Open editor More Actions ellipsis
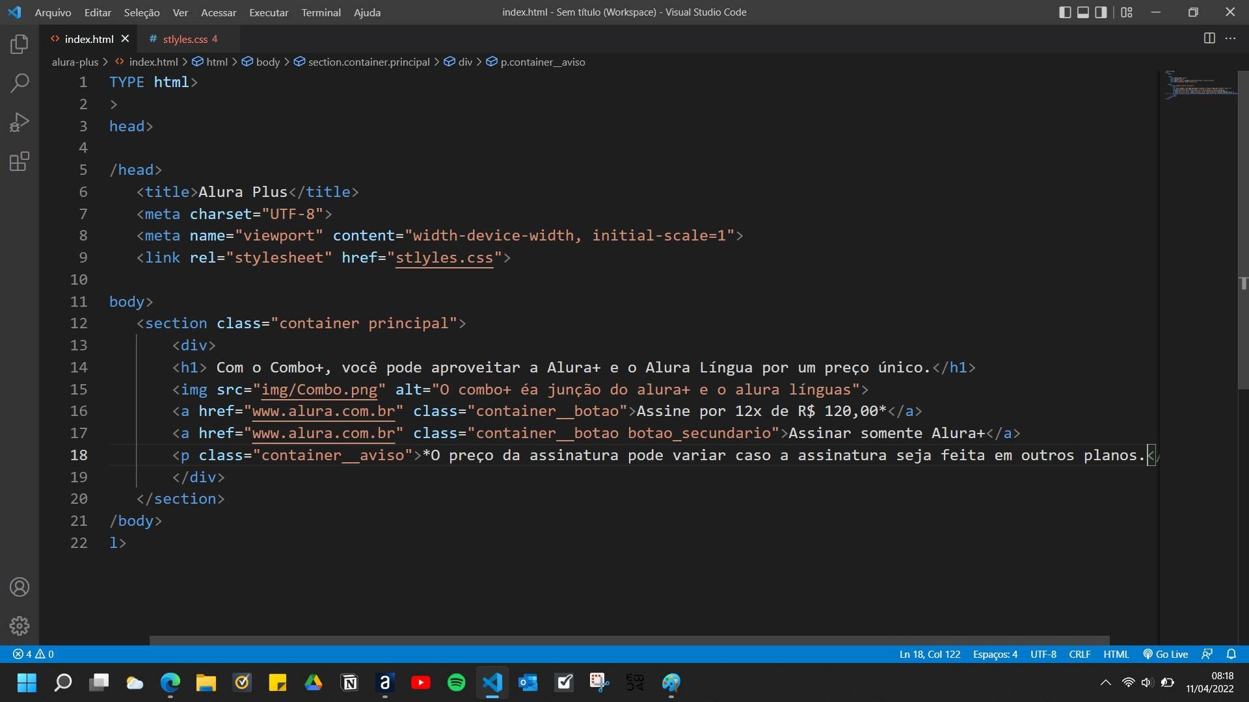The width and height of the screenshot is (1249, 702). coord(1230,38)
